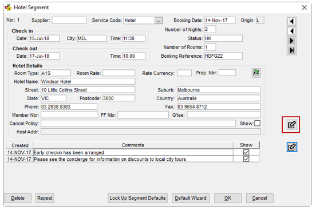Uncheck Show for the early checkin comment

[x=246, y=152]
